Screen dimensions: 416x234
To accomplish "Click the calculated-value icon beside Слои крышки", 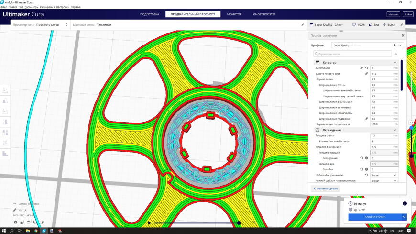I will [366, 158].
